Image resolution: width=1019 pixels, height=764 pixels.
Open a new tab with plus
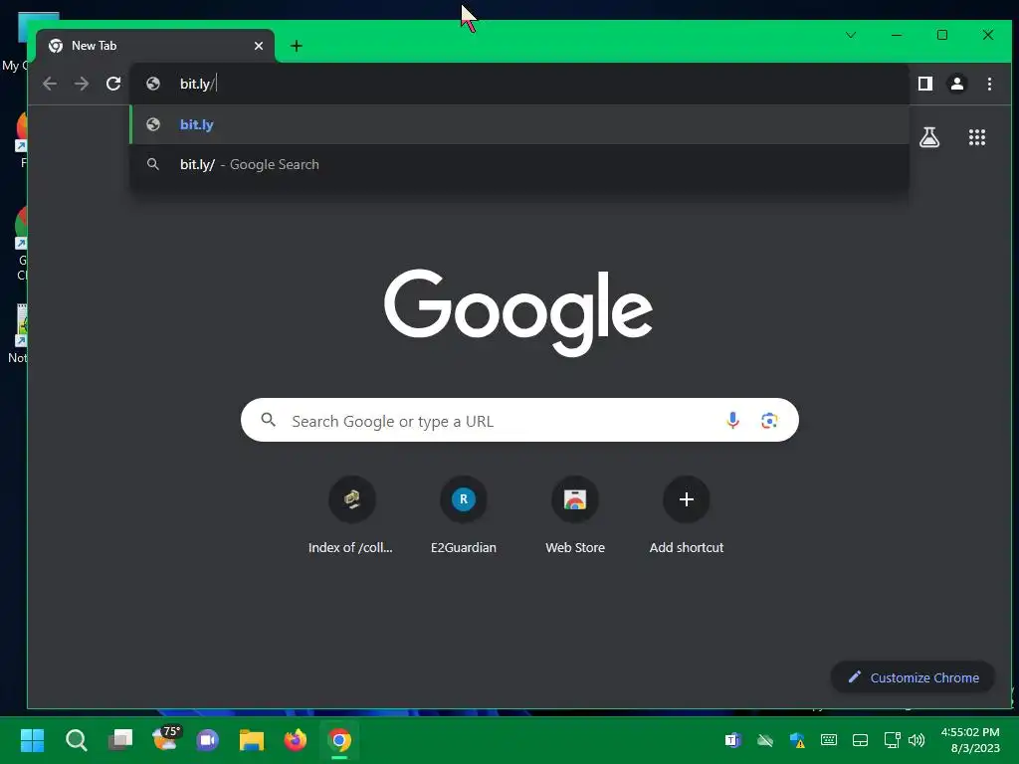[297, 46]
